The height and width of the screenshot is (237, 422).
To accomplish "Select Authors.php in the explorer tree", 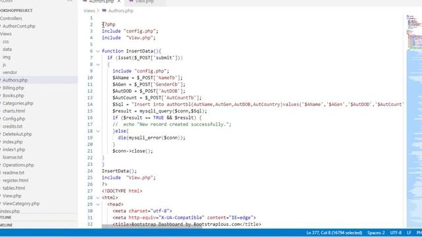I will (x=15, y=80).
